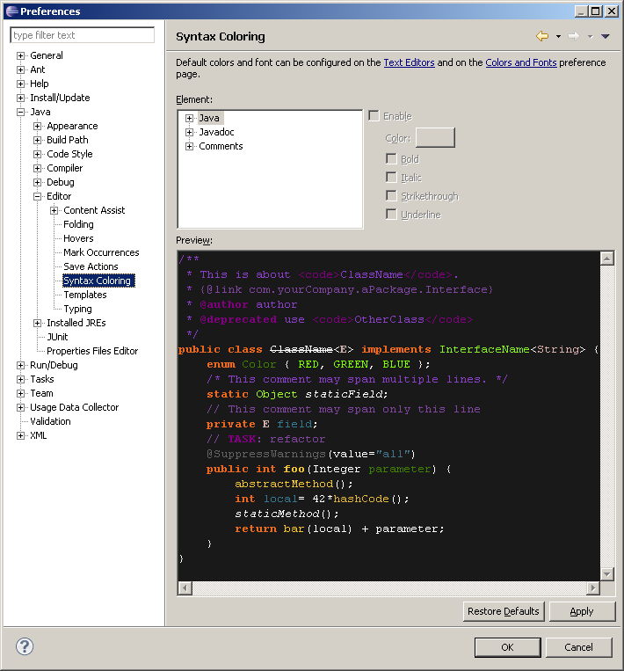Screen dimensions: 624x671
Task: Click the forward navigation arrow icon
Action: click(x=574, y=36)
